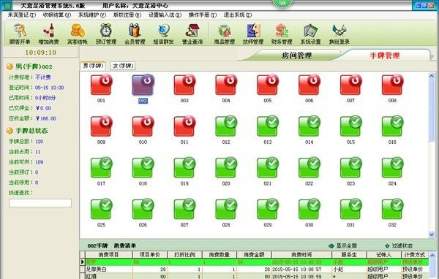Select the 女(手牌) sub-tab
439x279 pixels.
[x=123, y=66]
